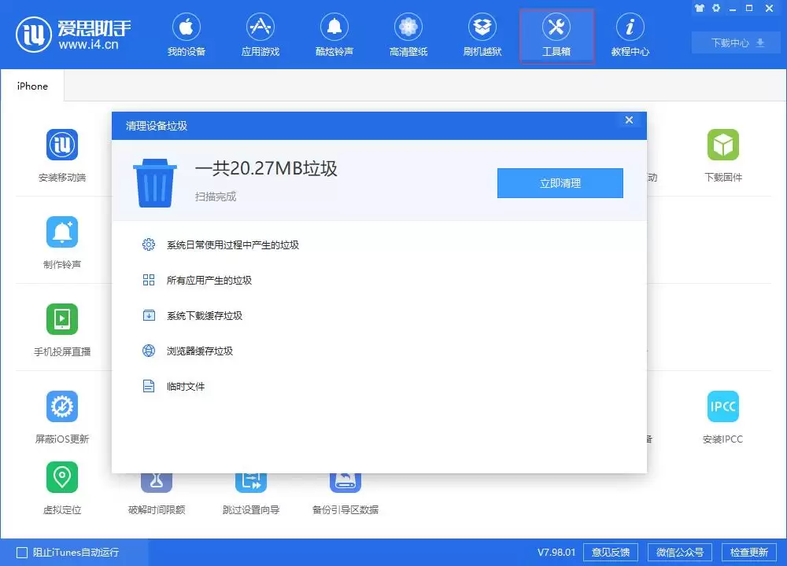Click 立即清理 clean now button
The width and height of the screenshot is (787, 566).
tap(560, 183)
